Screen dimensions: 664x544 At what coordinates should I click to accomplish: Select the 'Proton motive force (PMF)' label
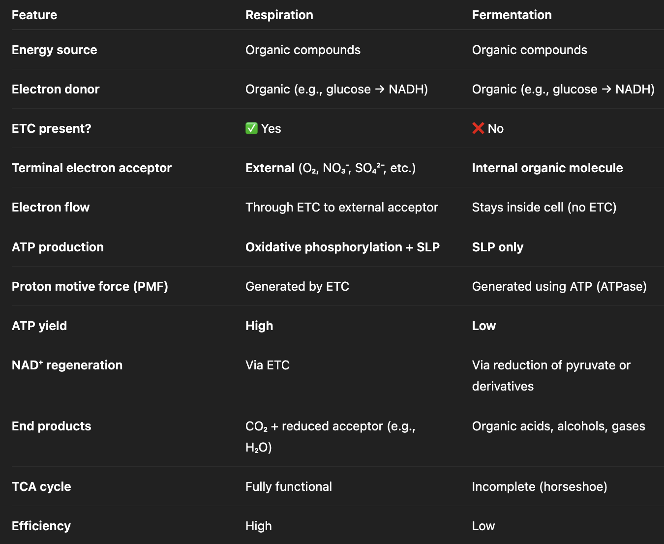pos(90,286)
